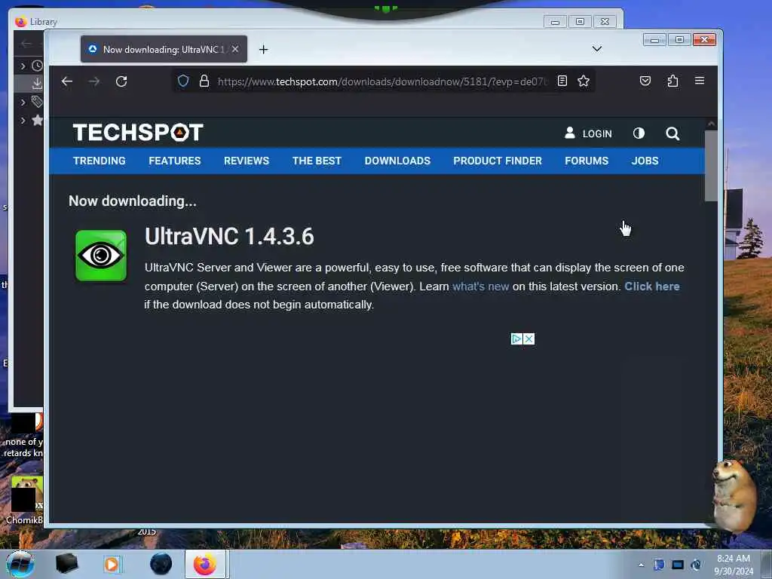
Task: Click the Action Center flag tray icon
Action: (x=659, y=565)
